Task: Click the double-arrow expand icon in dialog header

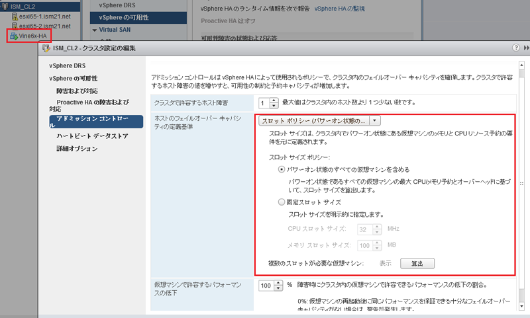Action: point(526,48)
